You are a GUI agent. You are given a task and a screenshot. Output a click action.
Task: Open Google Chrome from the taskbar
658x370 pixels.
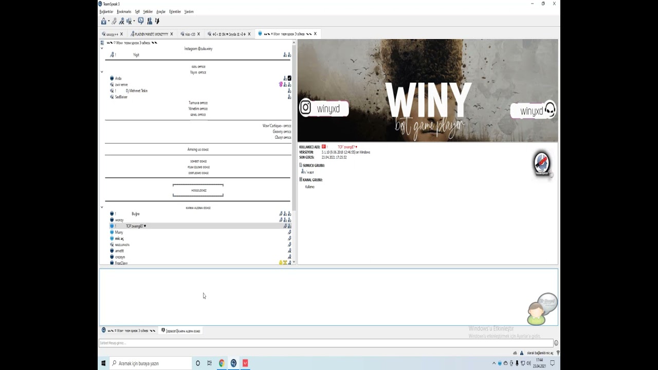(222, 363)
